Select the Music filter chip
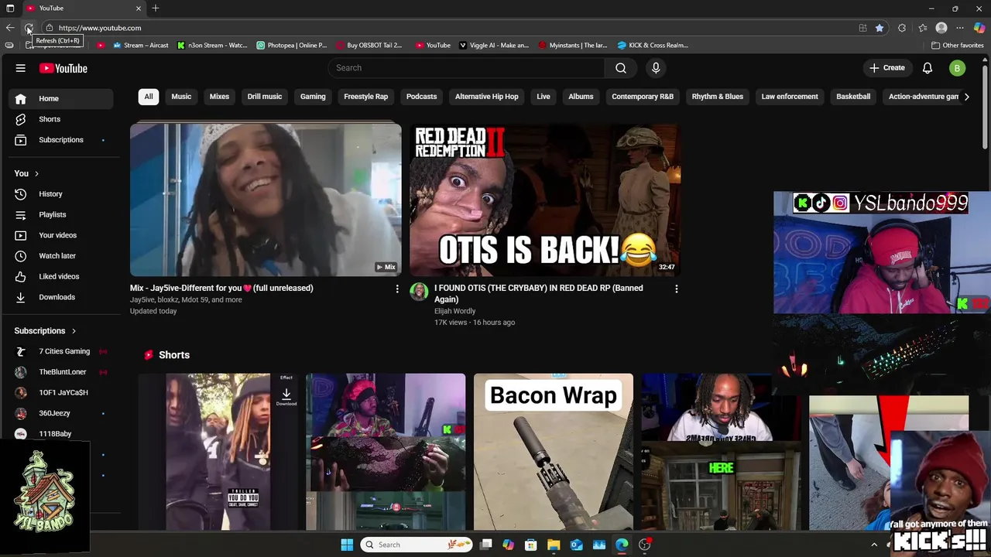 click(x=181, y=97)
